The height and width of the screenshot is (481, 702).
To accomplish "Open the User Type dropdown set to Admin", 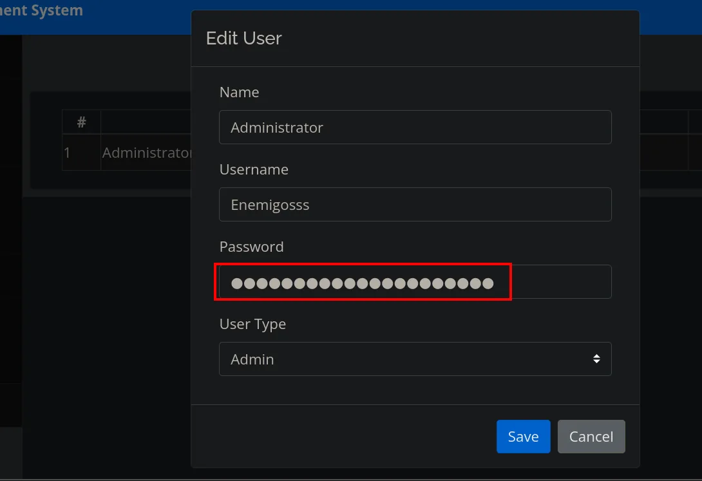I will pos(415,359).
